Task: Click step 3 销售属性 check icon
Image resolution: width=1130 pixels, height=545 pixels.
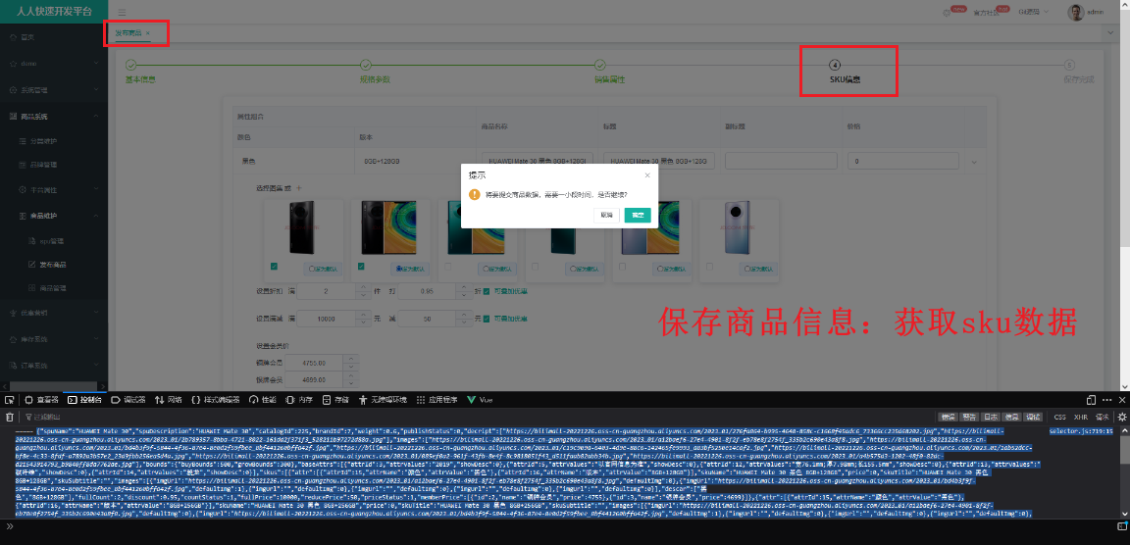Action: pyautogui.click(x=599, y=65)
